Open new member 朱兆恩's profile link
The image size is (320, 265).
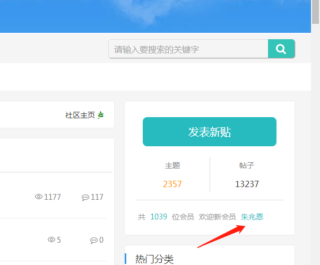click(252, 217)
